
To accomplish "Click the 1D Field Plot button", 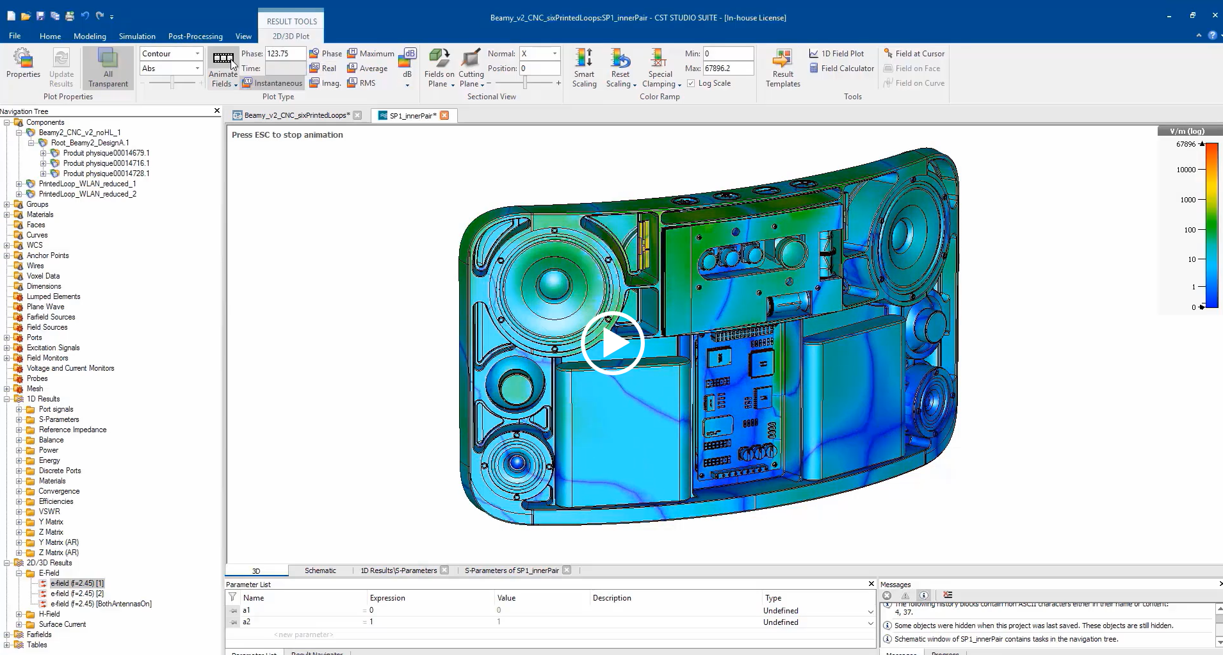I will tap(836, 54).
